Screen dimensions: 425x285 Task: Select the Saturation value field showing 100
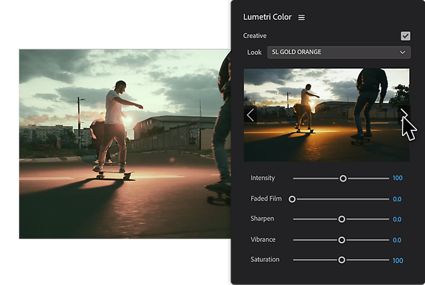pyautogui.click(x=397, y=261)
